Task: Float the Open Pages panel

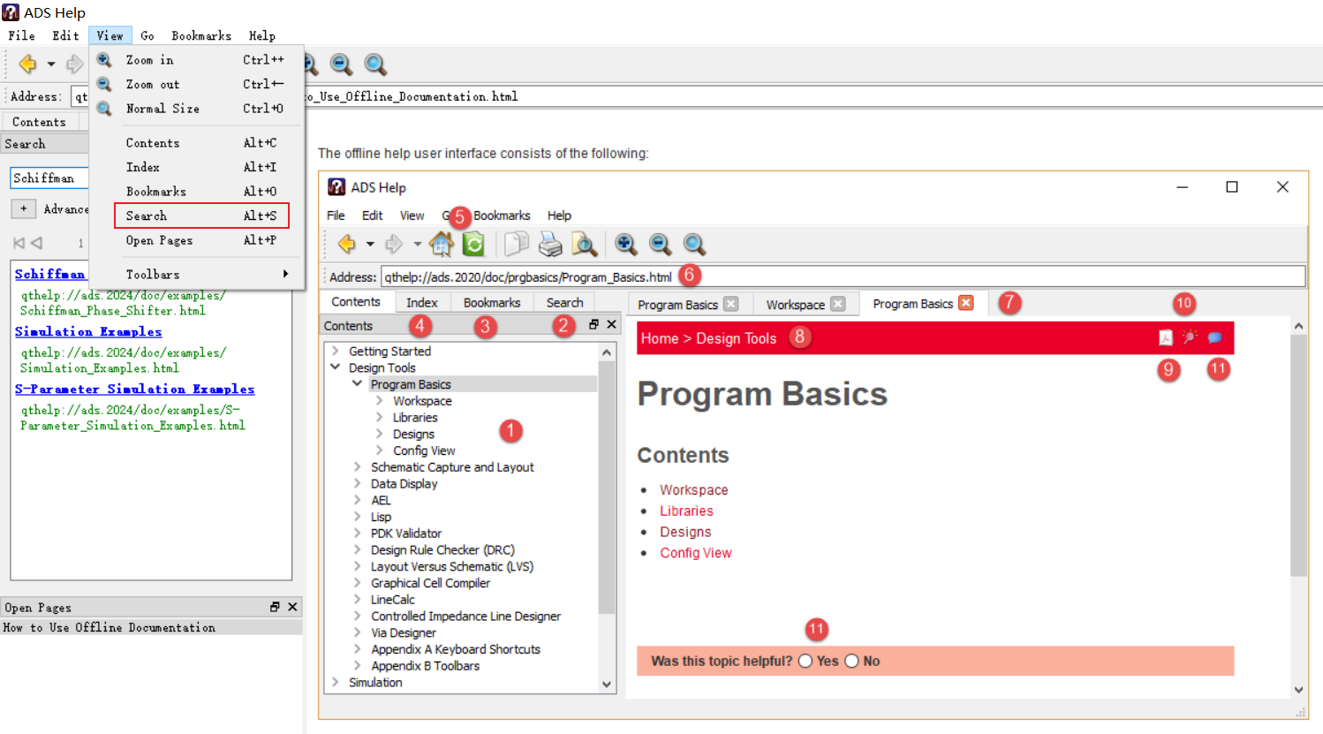Action: click(275, 607)
